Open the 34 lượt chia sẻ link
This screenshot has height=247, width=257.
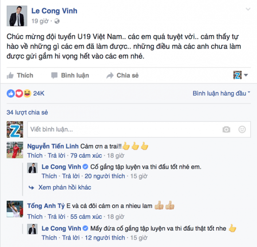[27, 113]
